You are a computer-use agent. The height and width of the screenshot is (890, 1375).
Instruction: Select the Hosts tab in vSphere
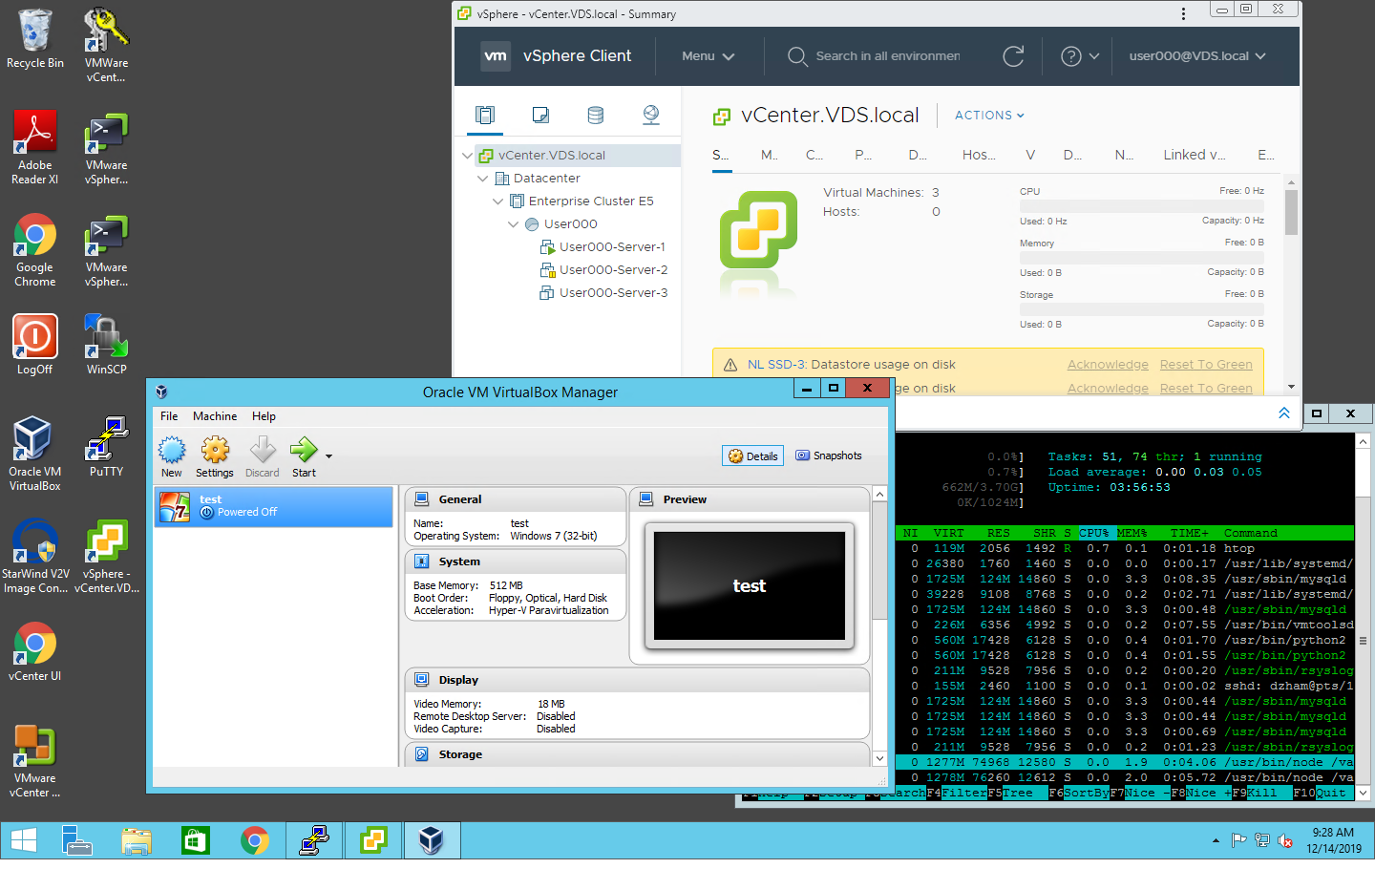pos(979,155)
